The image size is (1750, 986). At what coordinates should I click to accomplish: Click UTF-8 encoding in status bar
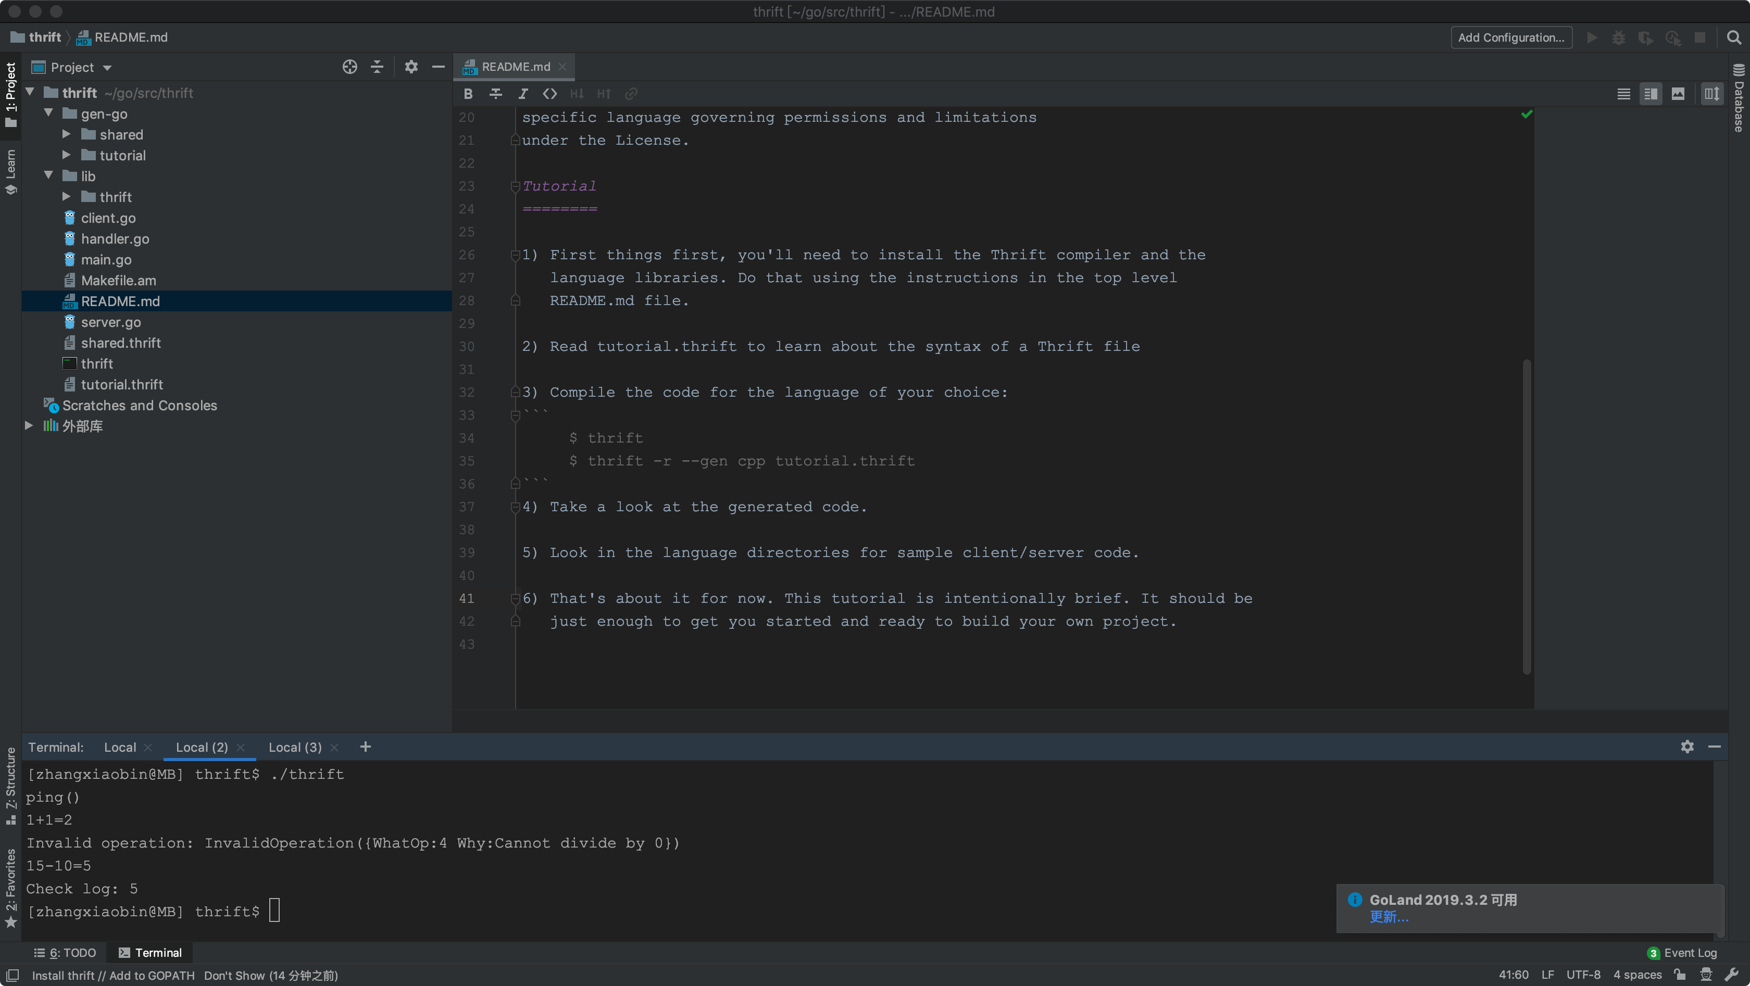pos(1583,975)
